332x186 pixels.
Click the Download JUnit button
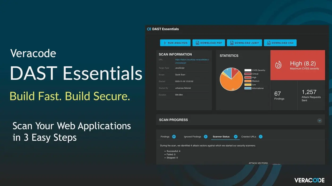[244, 43]
